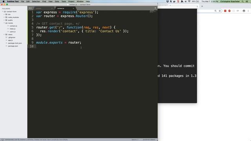
Task: Expand the node_modules folder
Action: [x=4, y=17]
